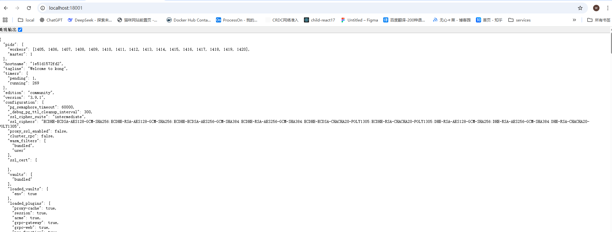612x232 pixels.
Task: Expand the hidden bookmarks overflow chevron
Action: click(574, 20)
